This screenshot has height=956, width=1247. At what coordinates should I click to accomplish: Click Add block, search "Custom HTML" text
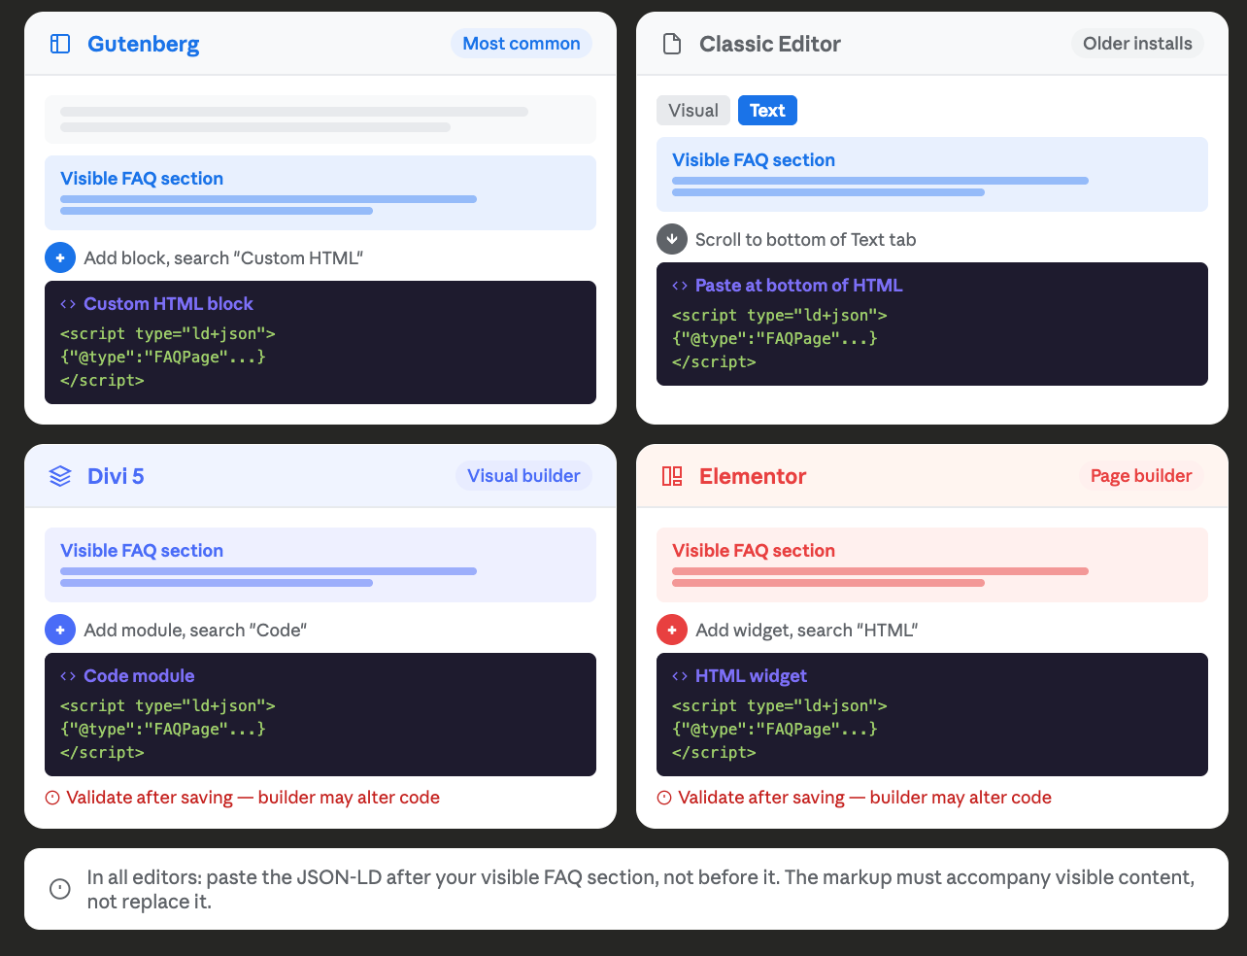point(223,258)
